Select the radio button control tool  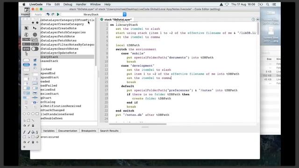35,65
